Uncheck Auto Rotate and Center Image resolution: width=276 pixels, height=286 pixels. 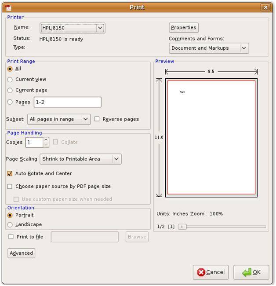[10, 173]
